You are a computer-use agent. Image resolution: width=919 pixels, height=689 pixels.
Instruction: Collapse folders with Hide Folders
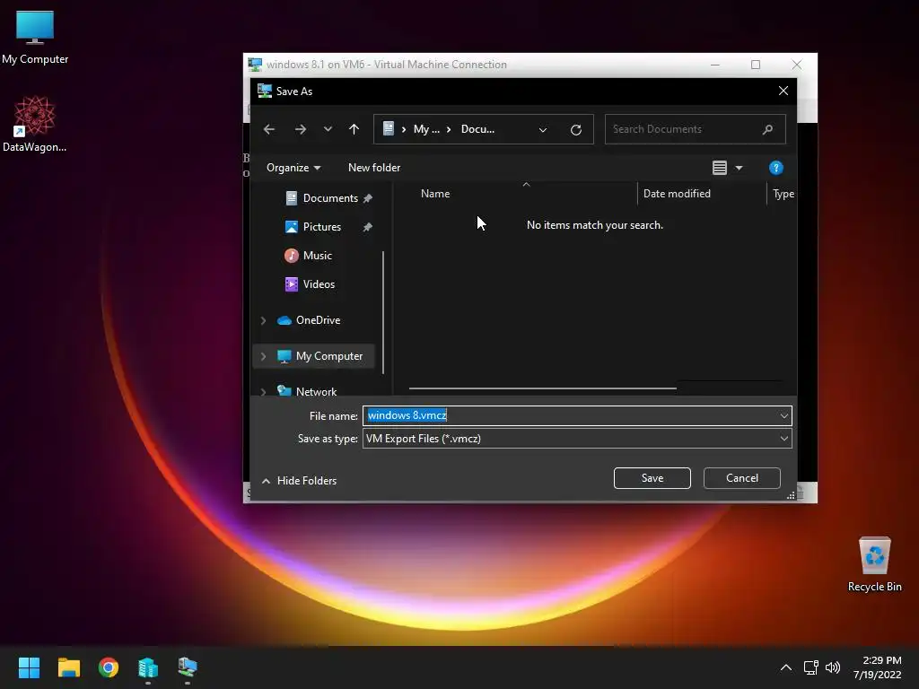click(299, 481)
